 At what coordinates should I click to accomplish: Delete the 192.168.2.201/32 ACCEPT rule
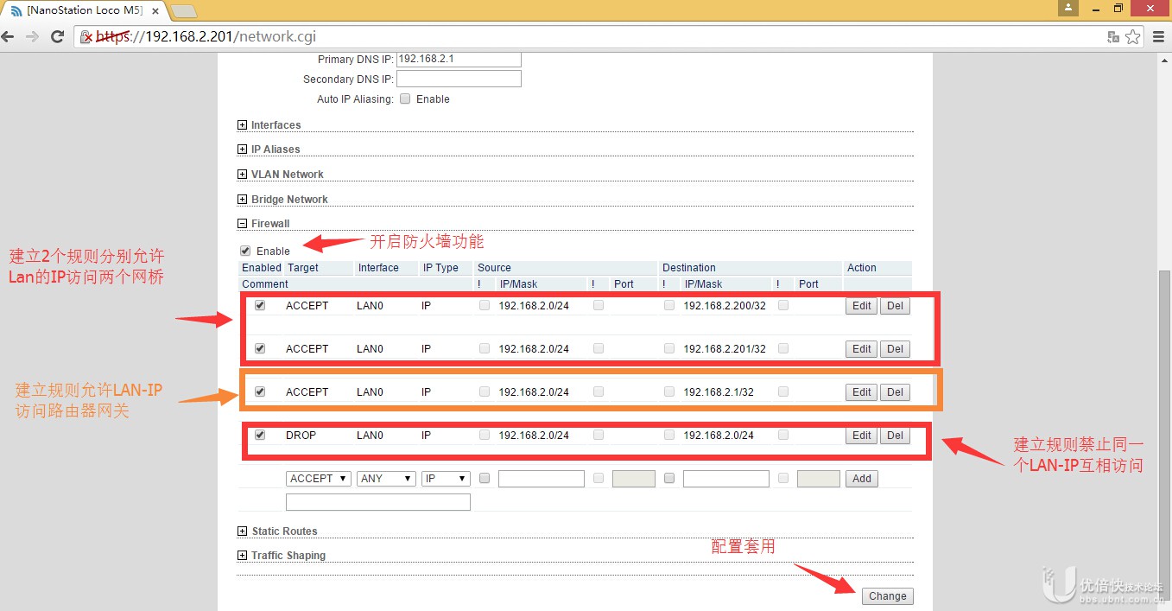point(895,349)
